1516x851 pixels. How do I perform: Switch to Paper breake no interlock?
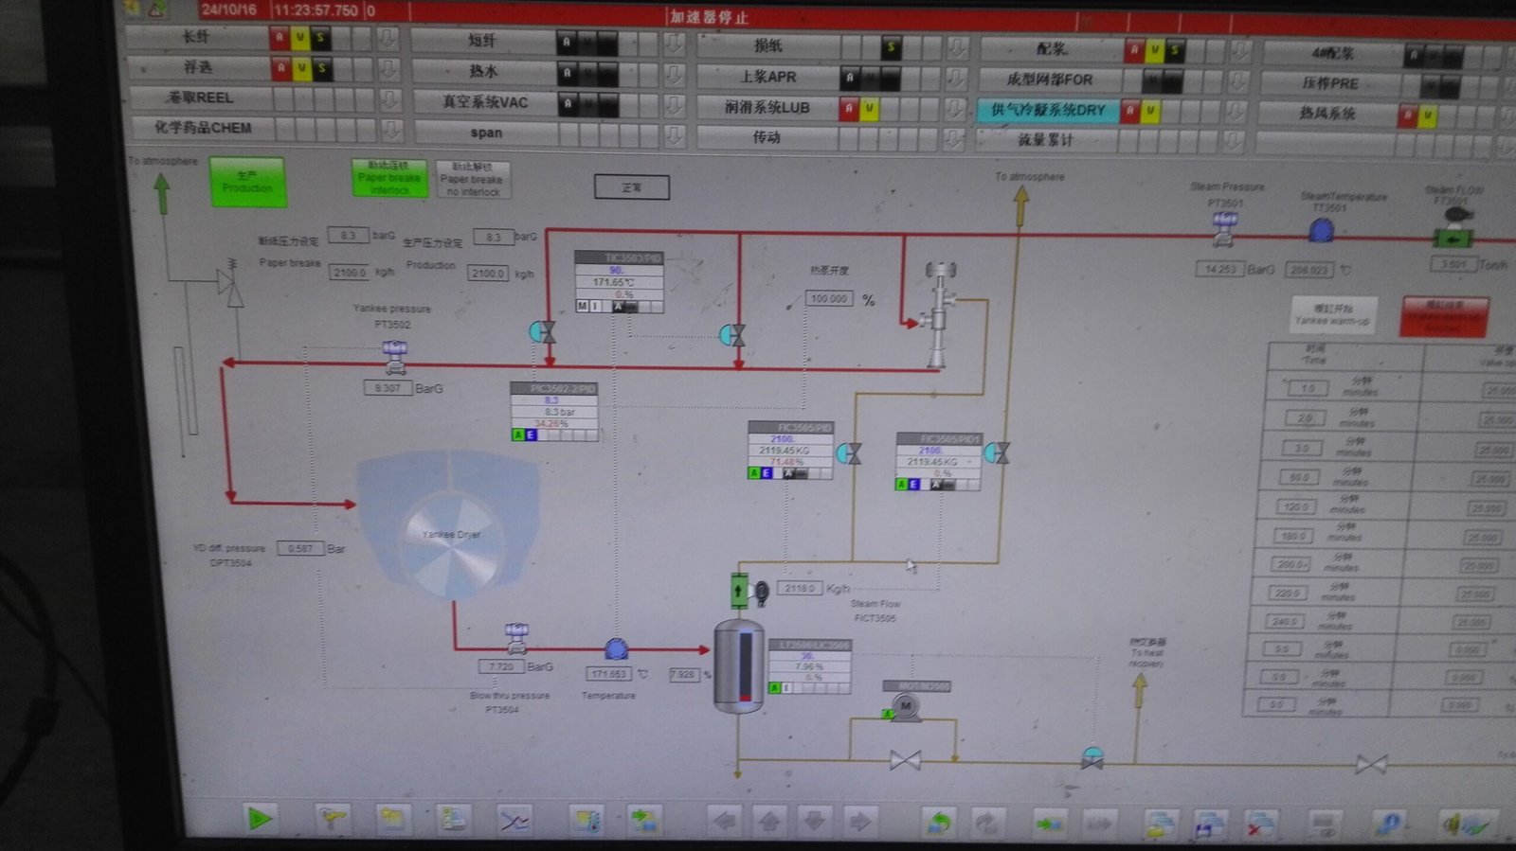tap(473, 179)
